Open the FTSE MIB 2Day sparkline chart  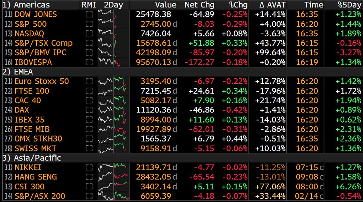point(113,129)
